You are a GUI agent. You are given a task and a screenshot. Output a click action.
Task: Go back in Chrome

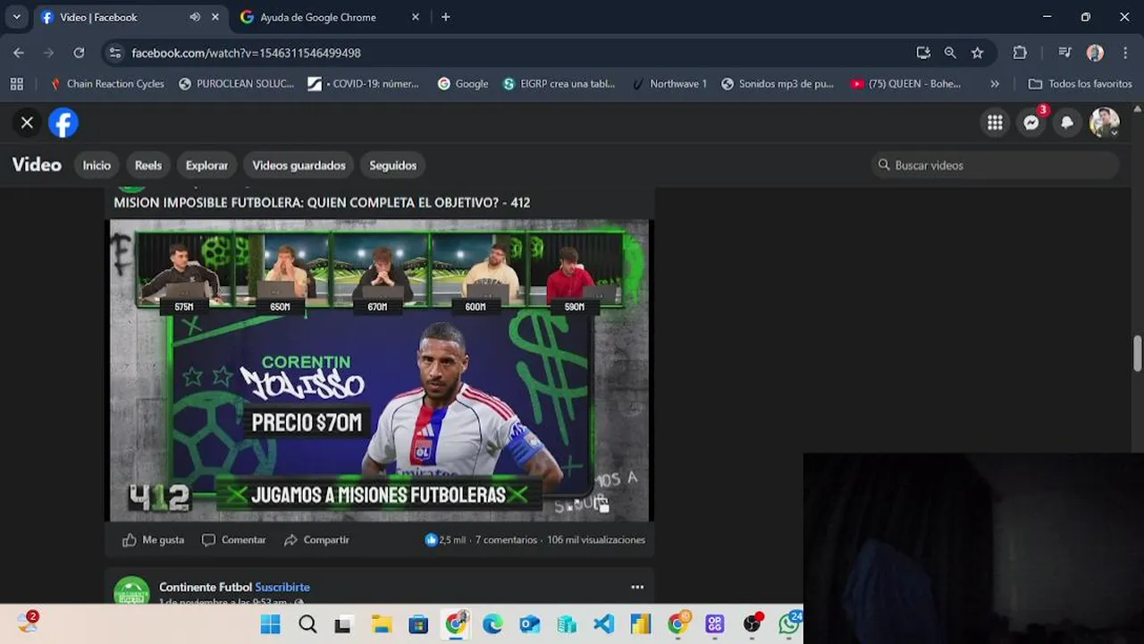coord(19,53)
